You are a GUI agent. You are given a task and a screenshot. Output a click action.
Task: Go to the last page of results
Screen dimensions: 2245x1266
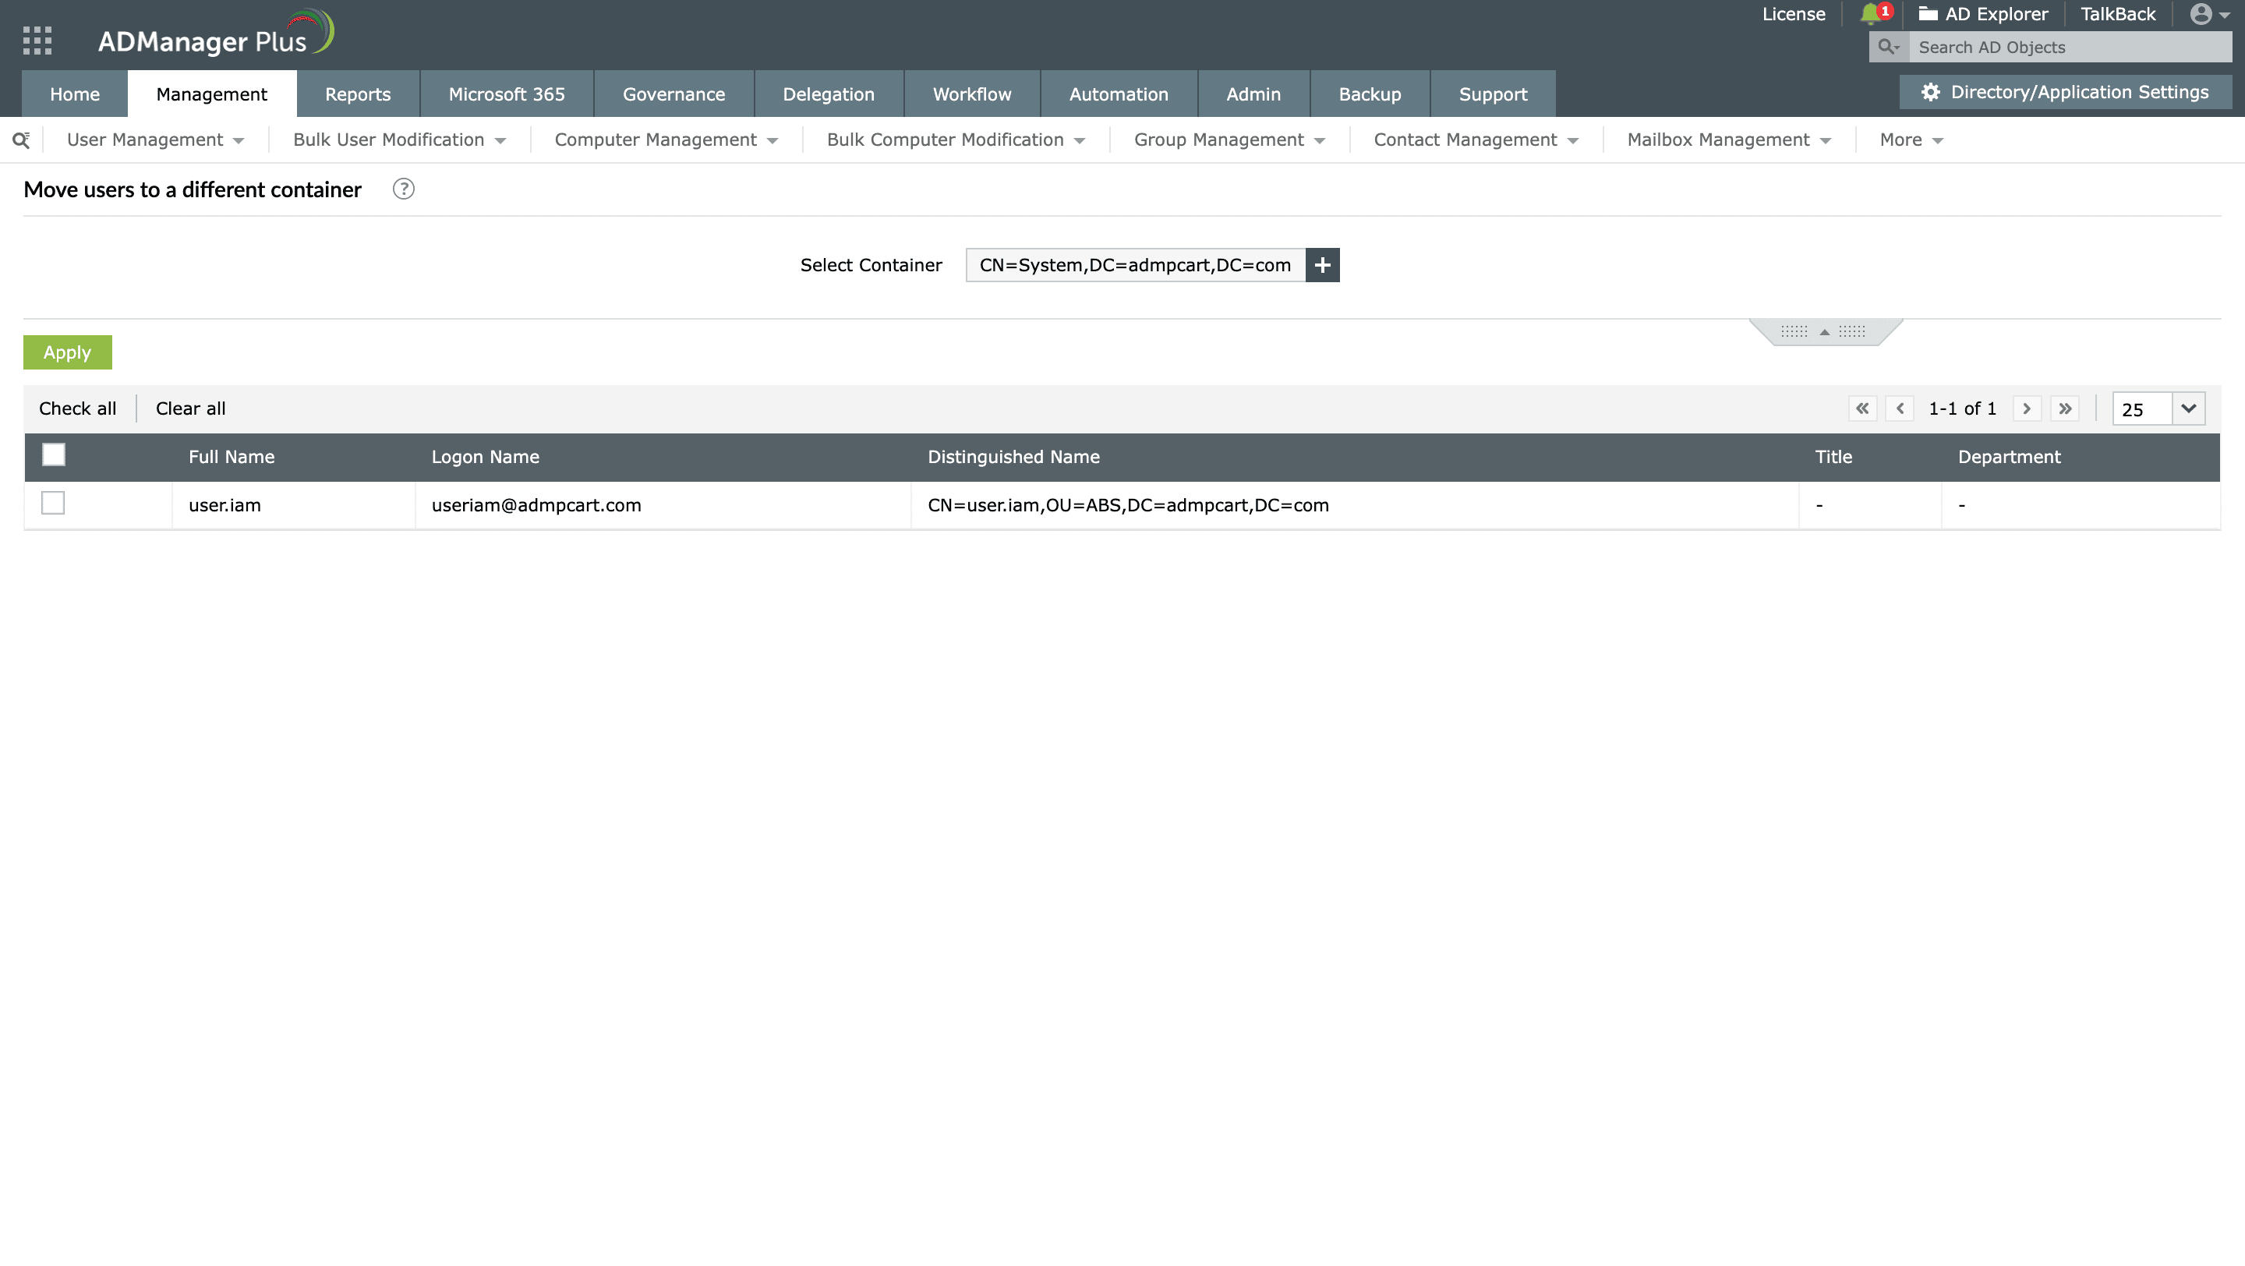[x=2065, y=408]
